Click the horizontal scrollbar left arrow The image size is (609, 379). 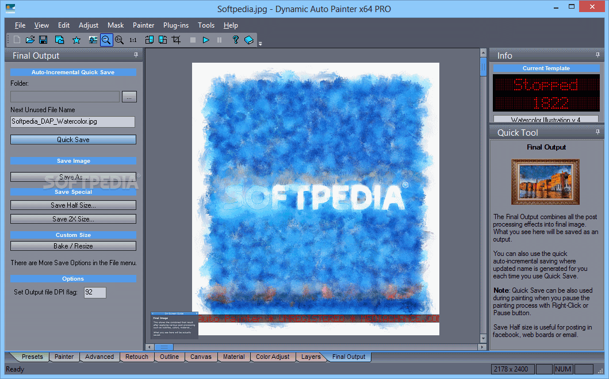150,347
